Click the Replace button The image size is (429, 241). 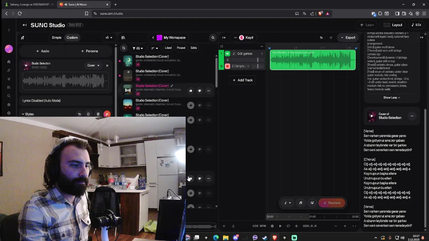tap(332, 203)
